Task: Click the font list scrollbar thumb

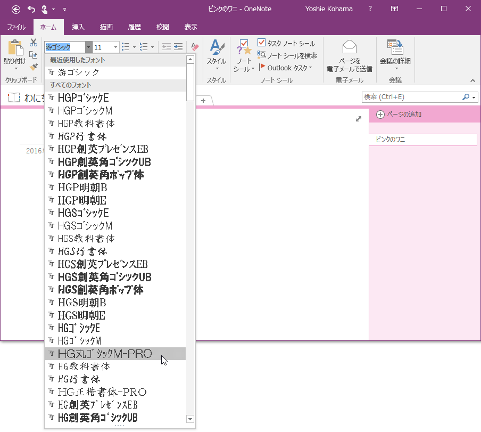Action: [x=190, y=82]
